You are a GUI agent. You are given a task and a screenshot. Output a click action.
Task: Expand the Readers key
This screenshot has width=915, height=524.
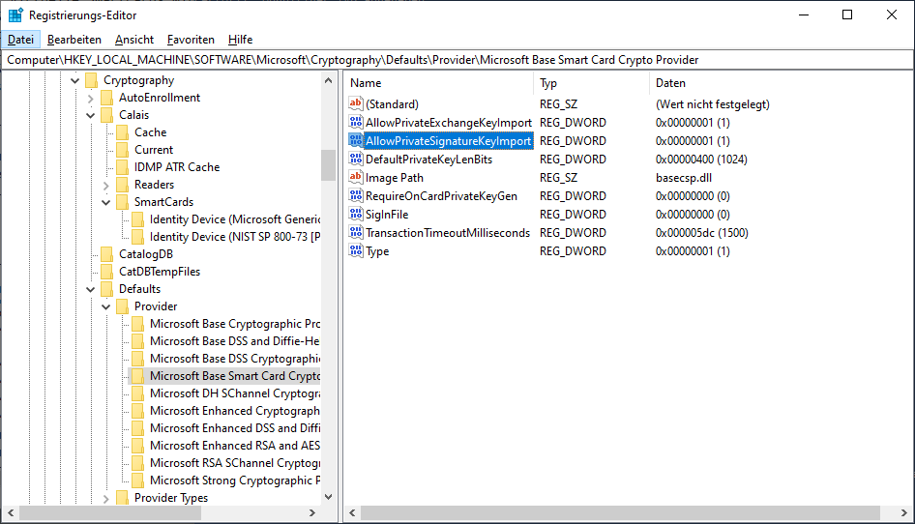pos(106,185)
